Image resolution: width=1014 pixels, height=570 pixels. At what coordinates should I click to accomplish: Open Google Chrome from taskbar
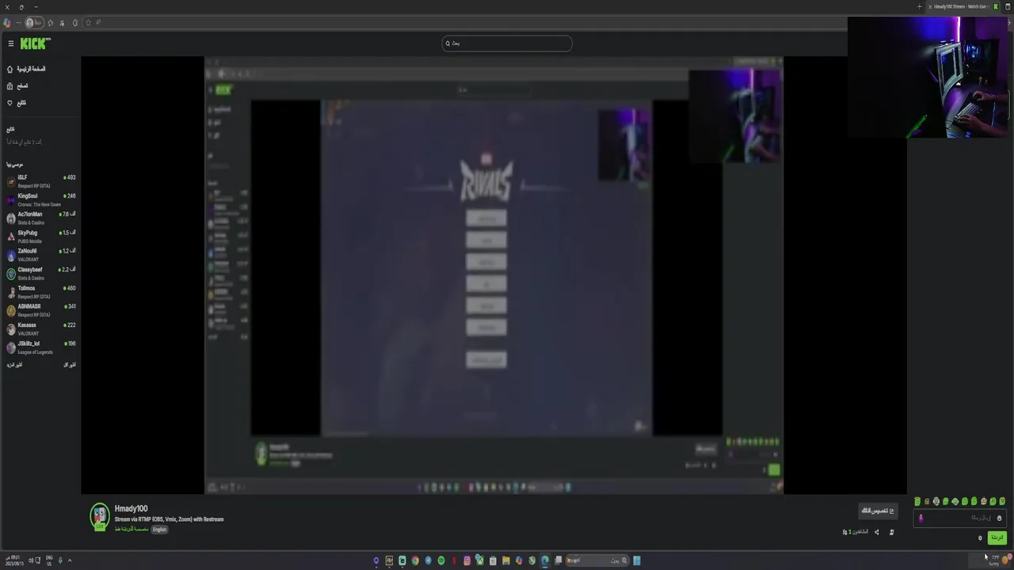[x=415, y=560]
